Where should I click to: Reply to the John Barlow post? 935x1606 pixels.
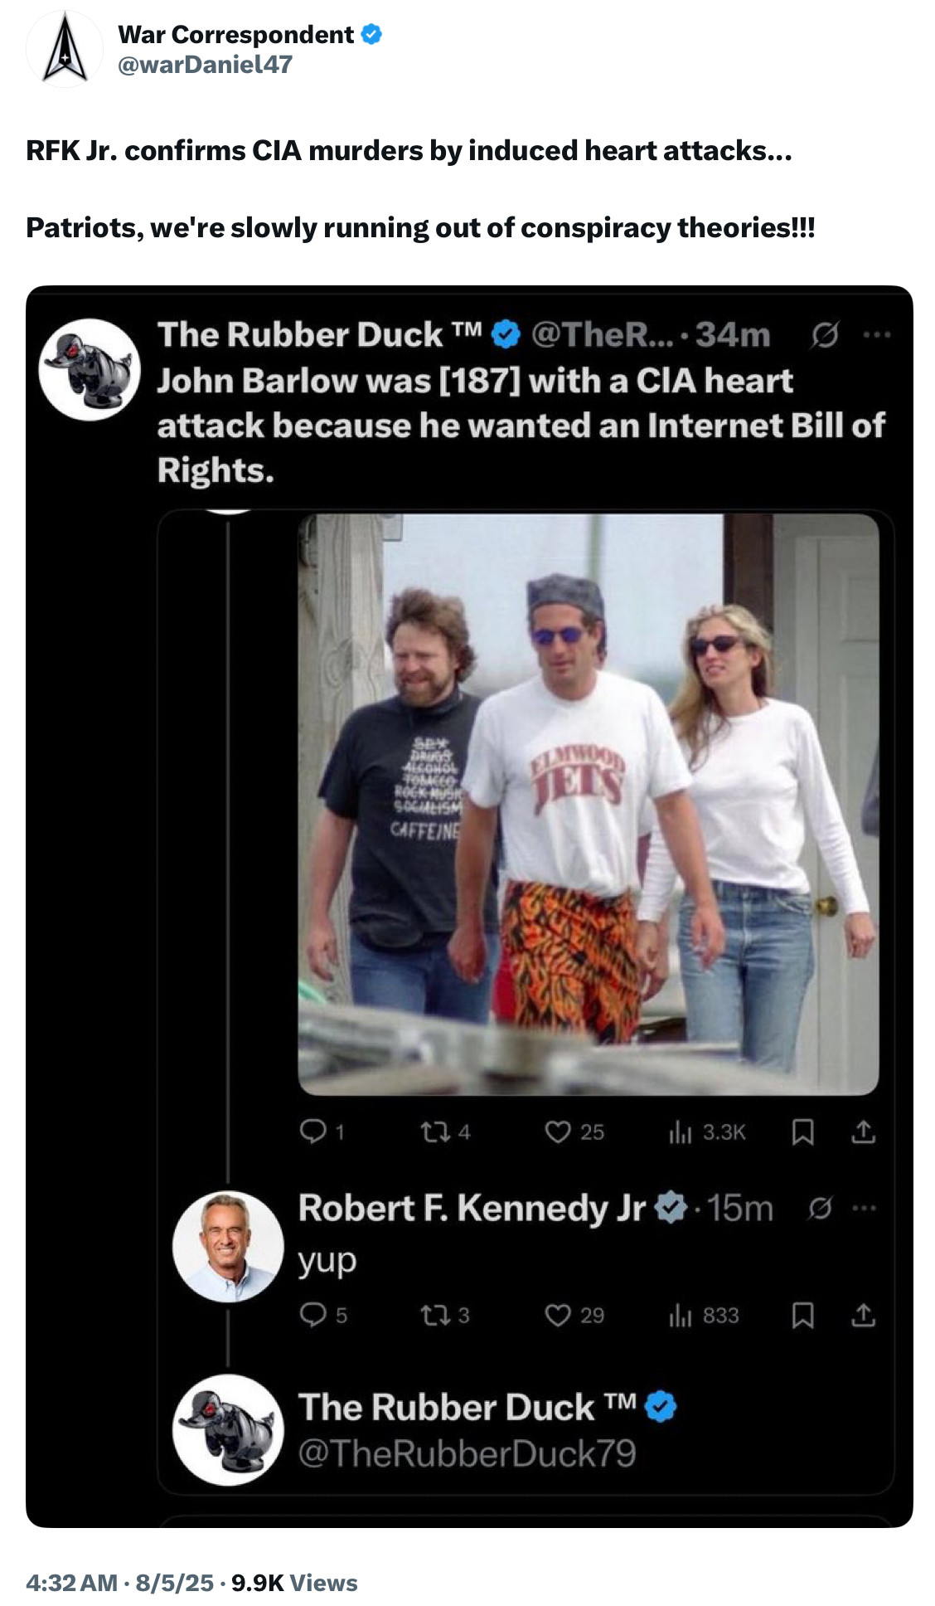(x=313, y=1131)
